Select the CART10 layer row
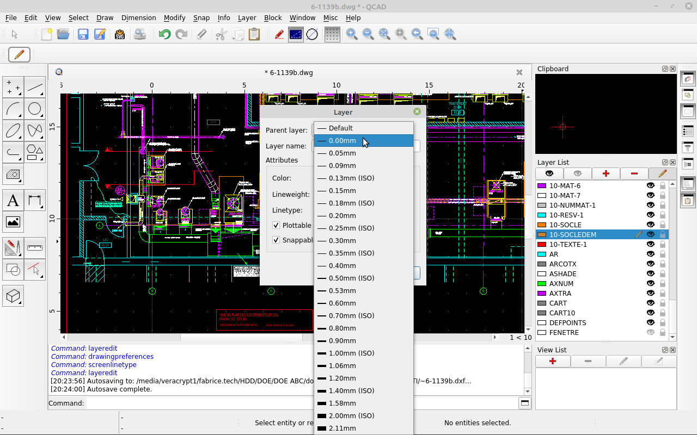The height and width of the screenshot is (435, 697). click(x=602, y=313)
